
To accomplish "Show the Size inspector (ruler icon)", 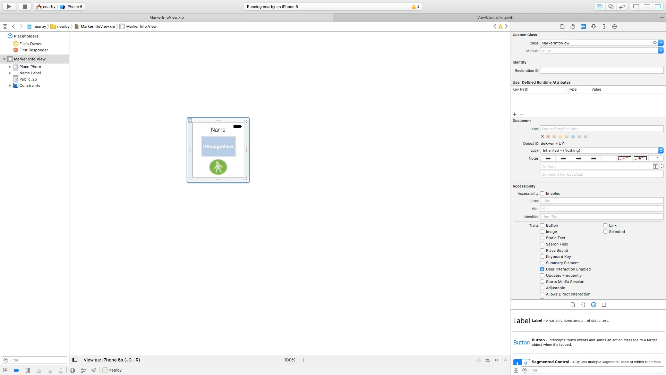I will (604, 27).
